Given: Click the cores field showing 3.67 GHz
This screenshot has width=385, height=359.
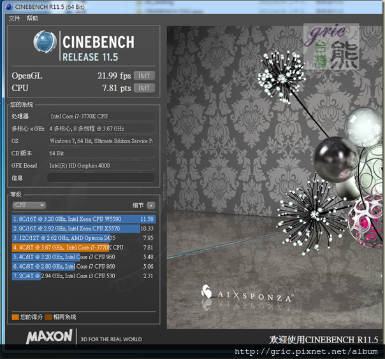Looking at the screenshot, I should 101,129.
